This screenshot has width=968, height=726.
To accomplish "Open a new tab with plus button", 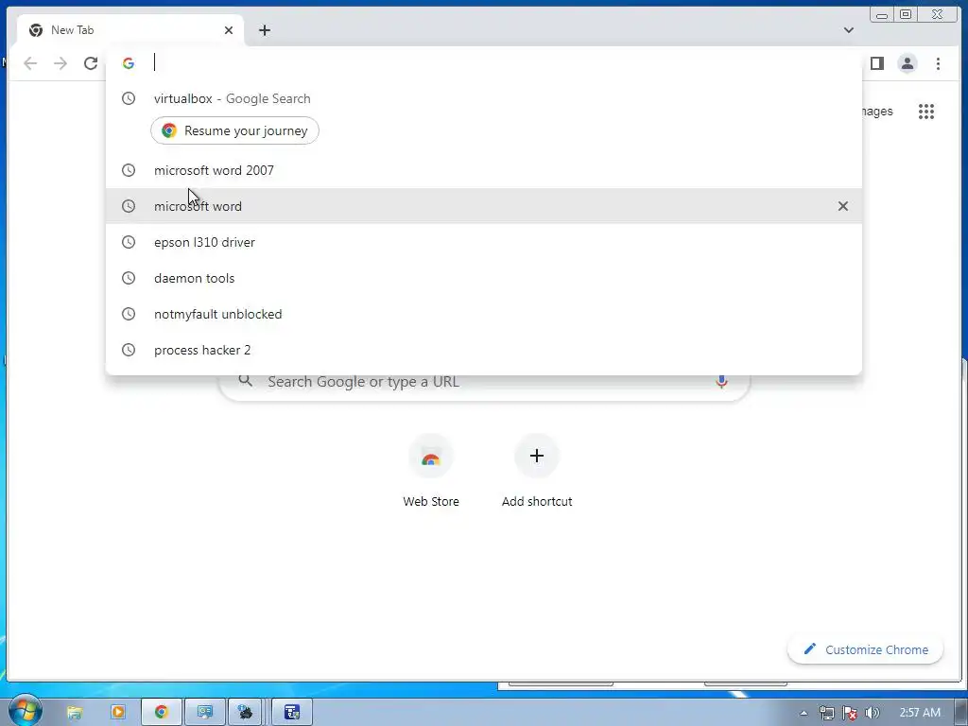I will click(x=265, y=30).
